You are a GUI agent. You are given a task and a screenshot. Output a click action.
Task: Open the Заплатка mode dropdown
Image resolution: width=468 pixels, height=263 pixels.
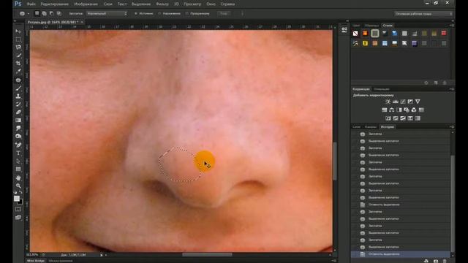107,13
